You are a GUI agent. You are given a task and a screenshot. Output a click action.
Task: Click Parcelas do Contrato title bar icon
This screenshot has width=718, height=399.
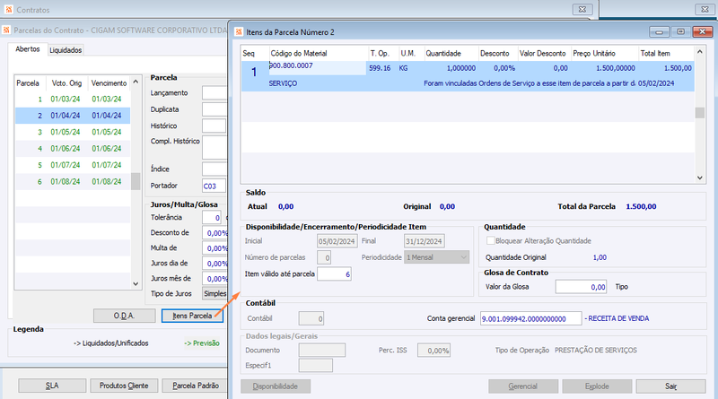[x=6, y=30]
